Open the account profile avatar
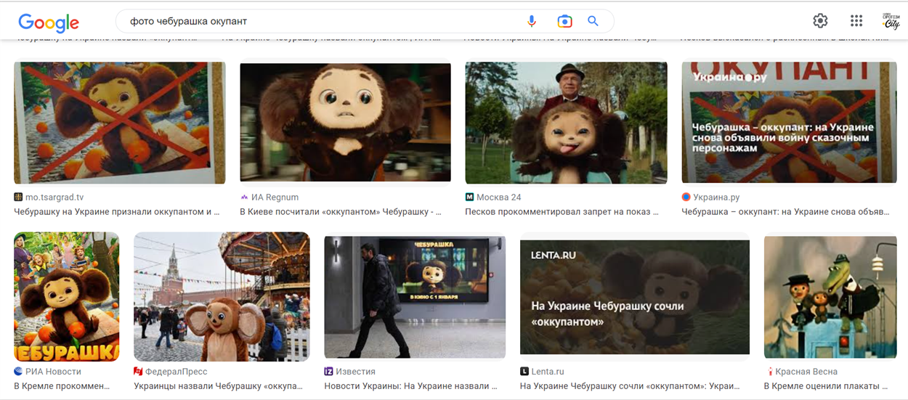908x400 pixels. tap(891, 21)
